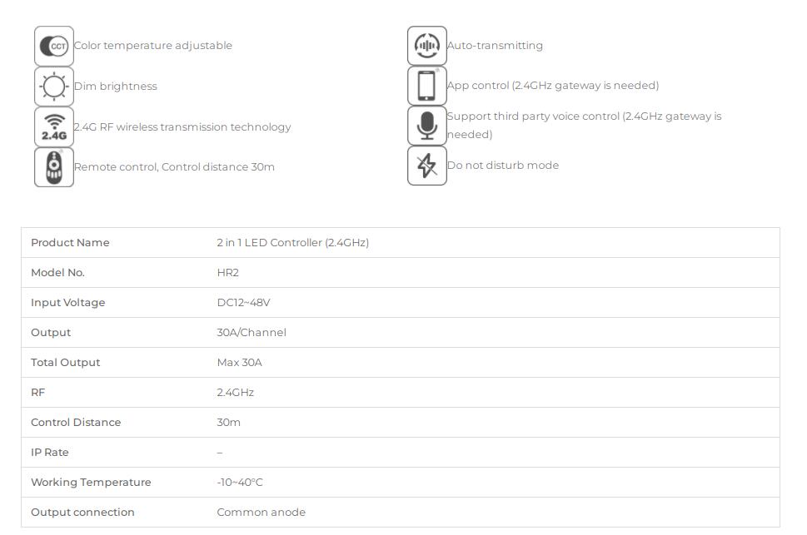Click the Control Distance row label
The width and height of the screenshot is (807, 535).
(76, 423)
